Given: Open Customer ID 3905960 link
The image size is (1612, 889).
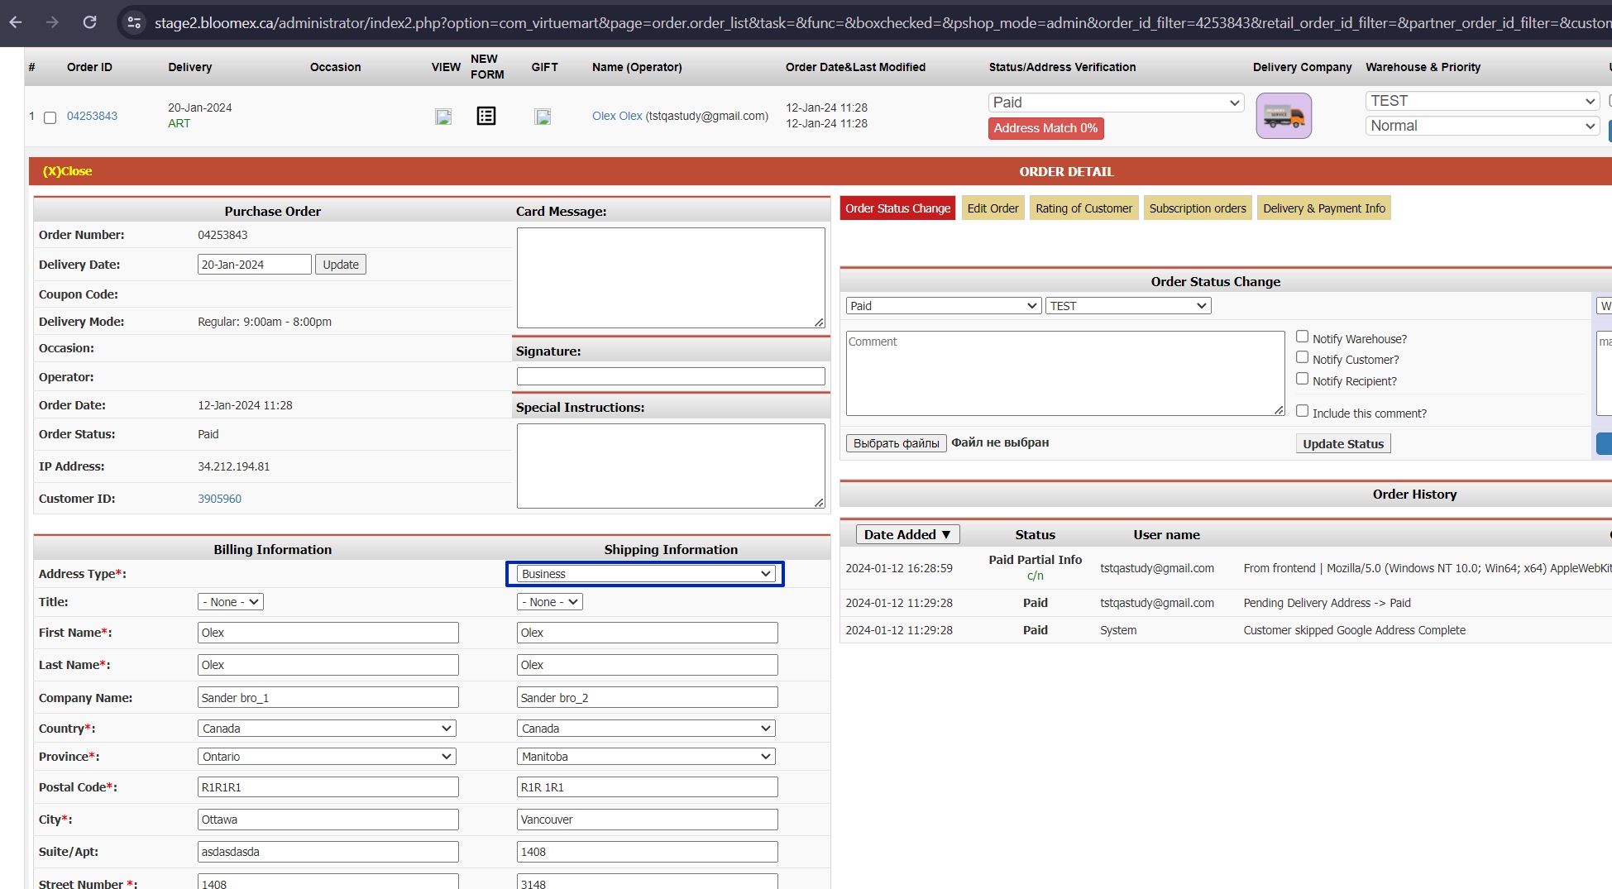Looking at the screenshot, I should (219, 499).
